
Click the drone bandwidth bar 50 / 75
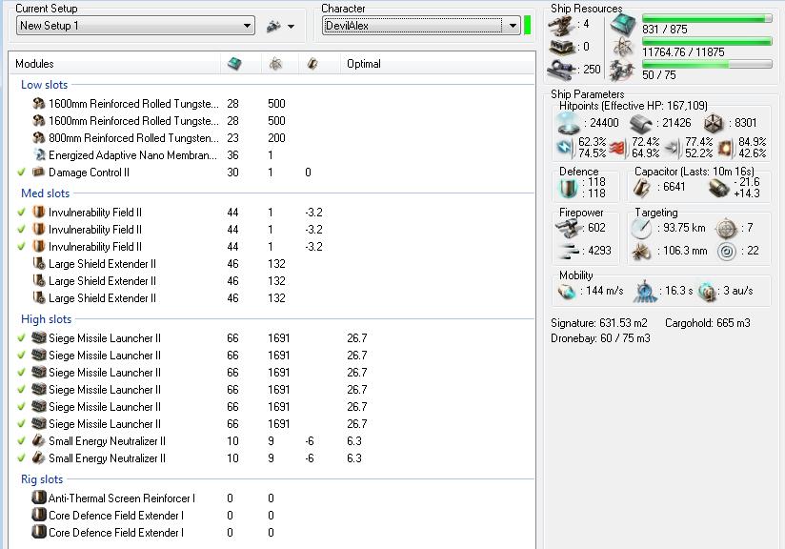pyautogui.click(x=707, y=65)
